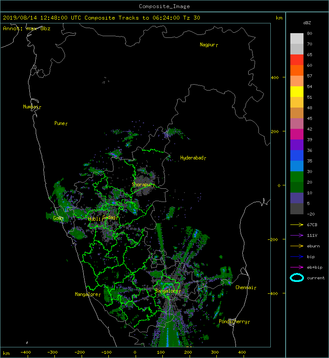The width and height of the screenshot is (329, 358).
Task: Click the 'current' legend label text
Action: click(x=316, y=278)
